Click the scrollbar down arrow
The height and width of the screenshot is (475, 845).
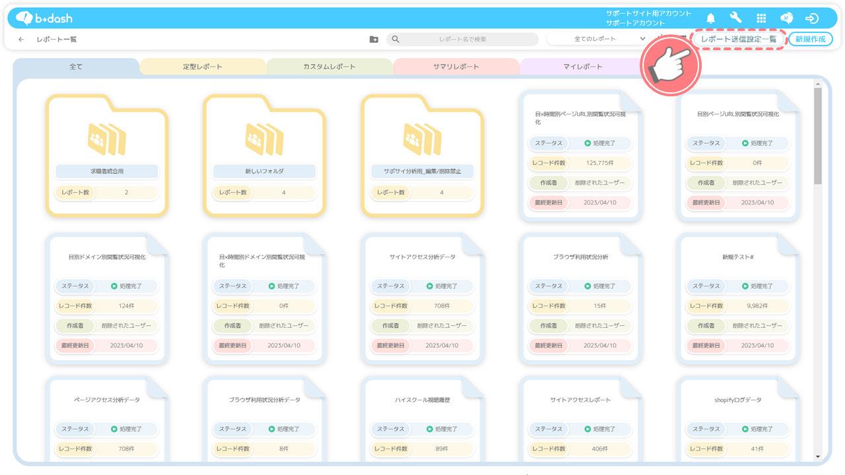coord(818,456)
